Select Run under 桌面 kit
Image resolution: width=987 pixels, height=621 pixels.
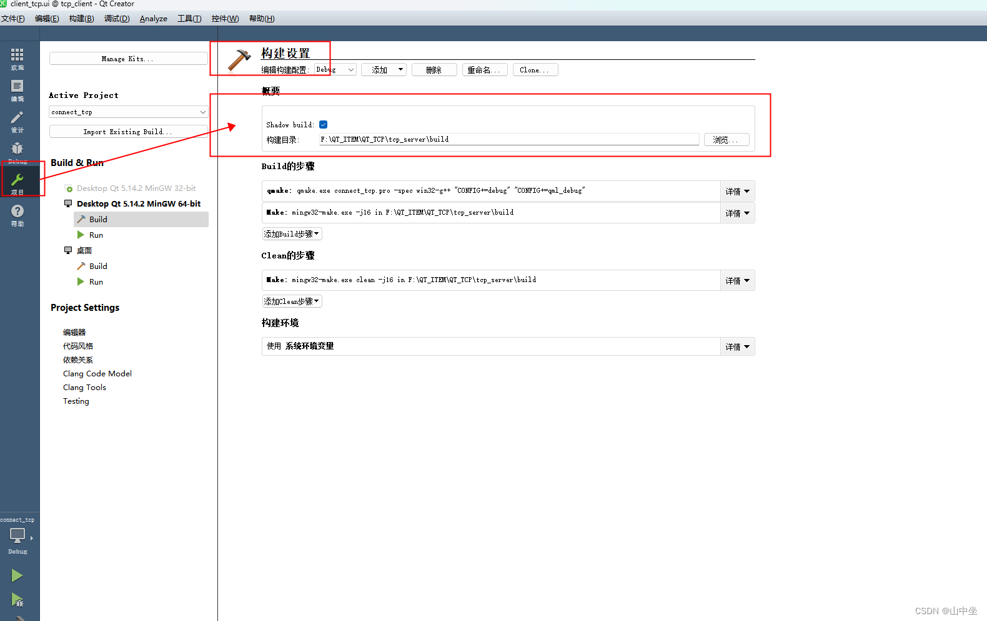96,281
